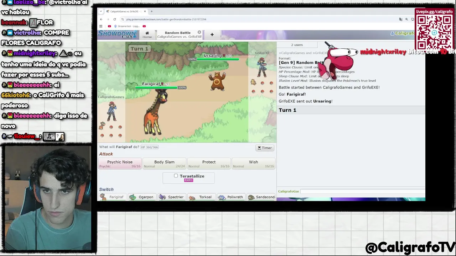Start the battle Timer

(265, 148)
